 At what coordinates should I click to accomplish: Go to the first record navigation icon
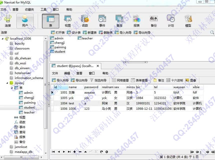[x=53, y=152]
